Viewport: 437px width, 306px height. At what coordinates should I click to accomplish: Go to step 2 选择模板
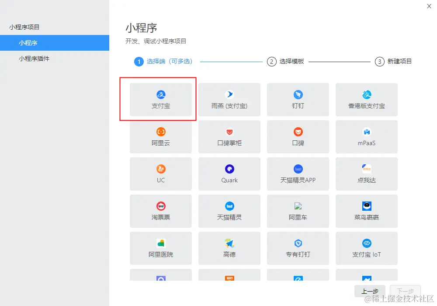[285, 61]
